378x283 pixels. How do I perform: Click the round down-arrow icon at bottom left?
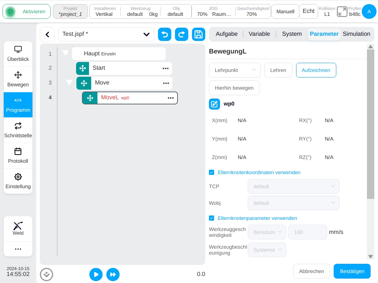47,274
